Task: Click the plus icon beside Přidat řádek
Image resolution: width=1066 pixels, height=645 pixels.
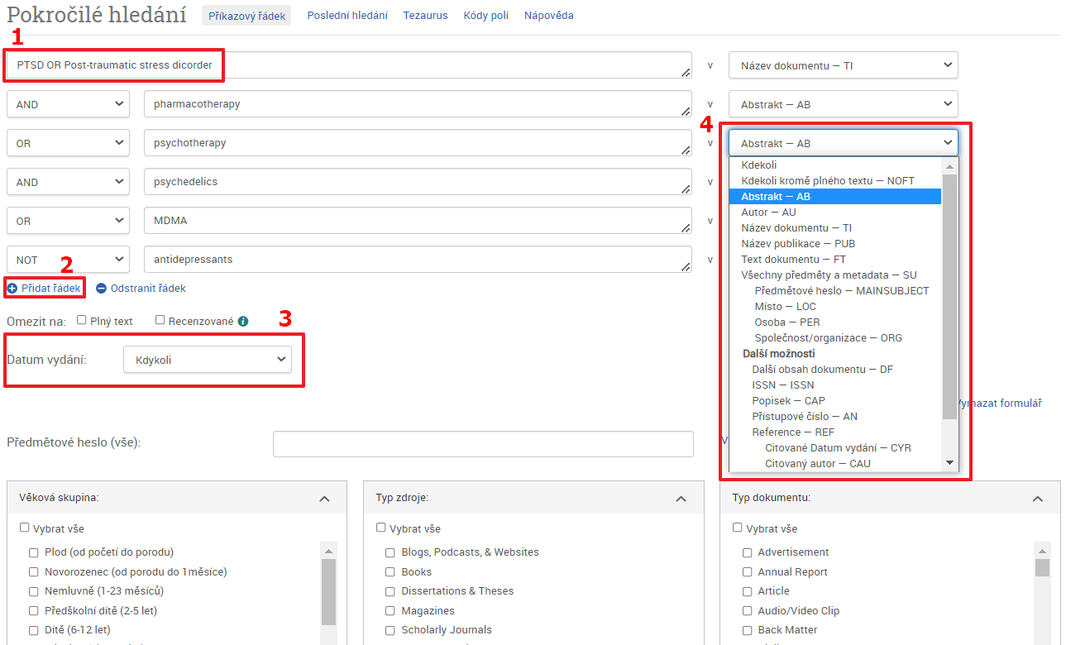Action: pos(12,289)
